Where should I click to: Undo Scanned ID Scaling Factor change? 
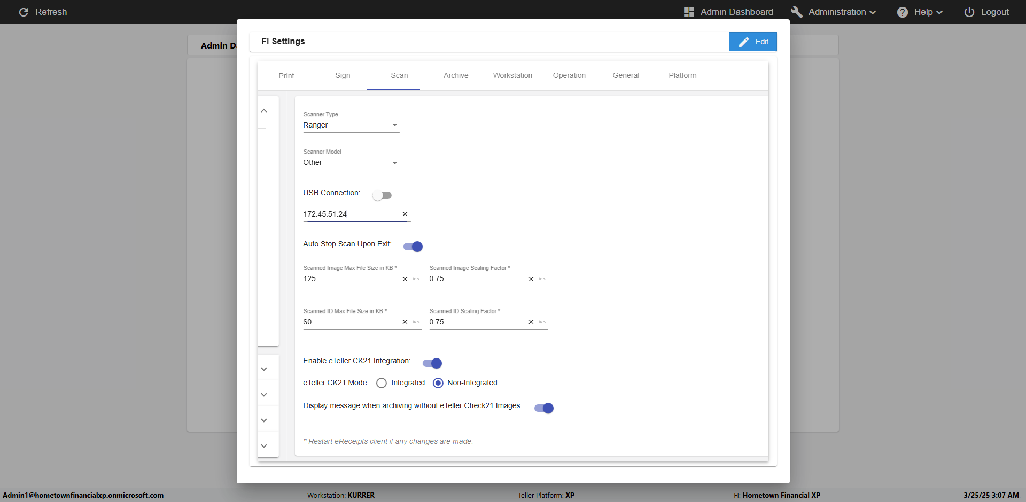[x=542, y=322]
